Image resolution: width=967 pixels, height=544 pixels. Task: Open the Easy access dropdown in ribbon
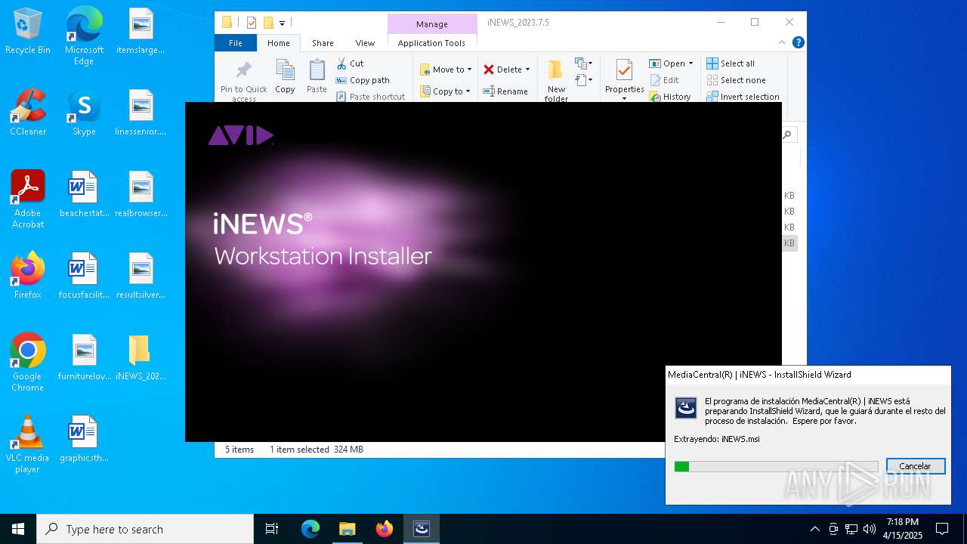[584, 79]
